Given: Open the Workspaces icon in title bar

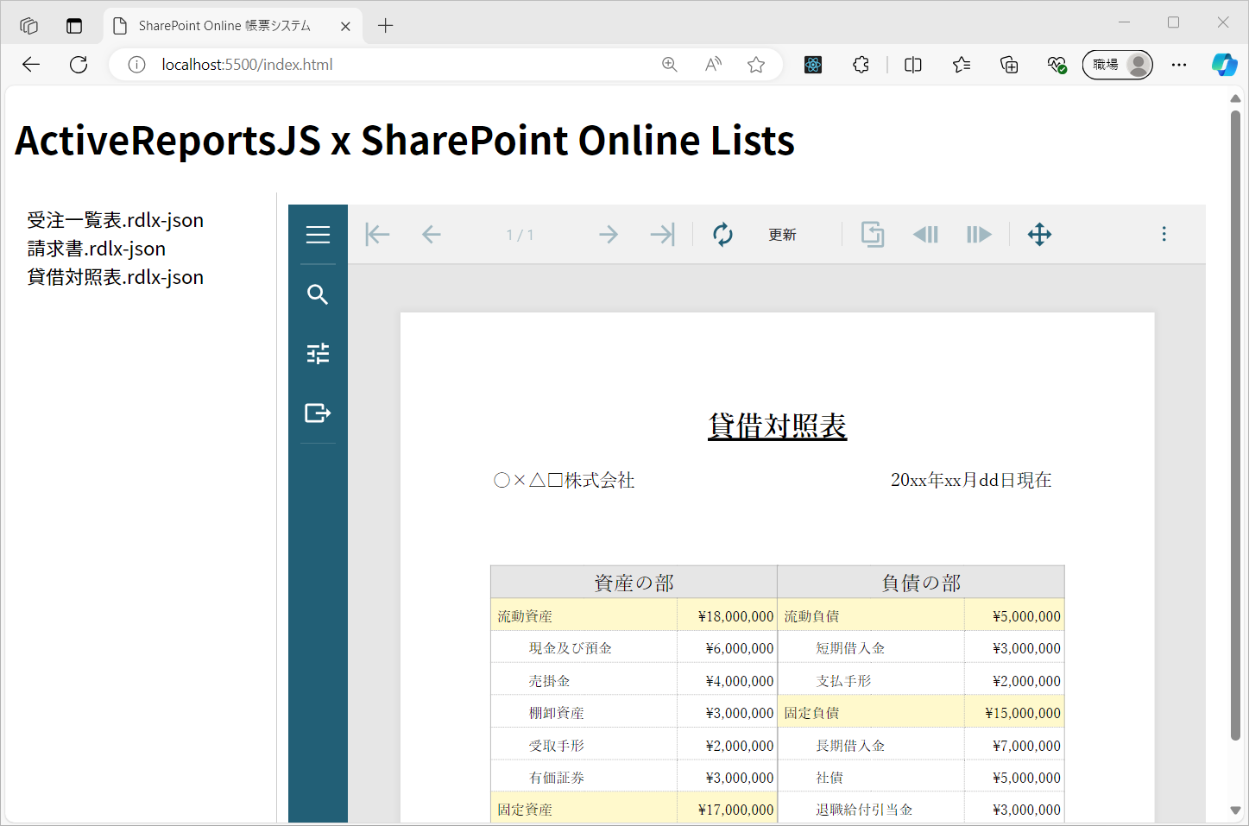Looking at the screenshot, I should pos(28,26).
